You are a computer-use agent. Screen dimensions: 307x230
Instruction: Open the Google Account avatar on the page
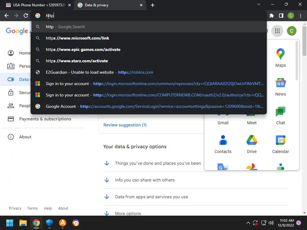coord(291,31)
